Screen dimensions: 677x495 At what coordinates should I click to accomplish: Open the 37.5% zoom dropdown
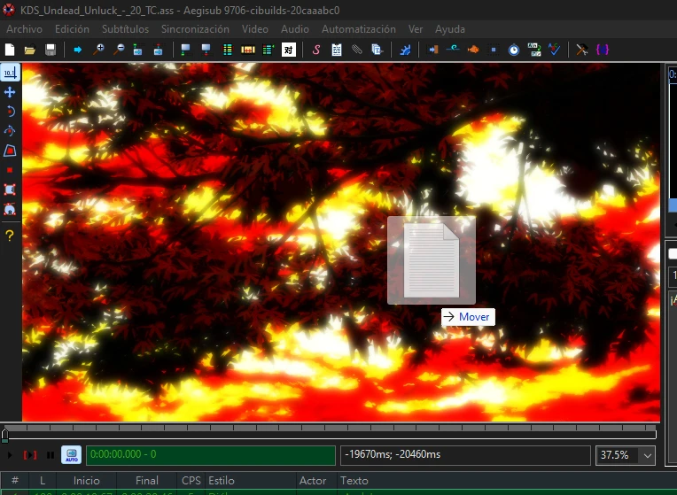pos(647,455)
